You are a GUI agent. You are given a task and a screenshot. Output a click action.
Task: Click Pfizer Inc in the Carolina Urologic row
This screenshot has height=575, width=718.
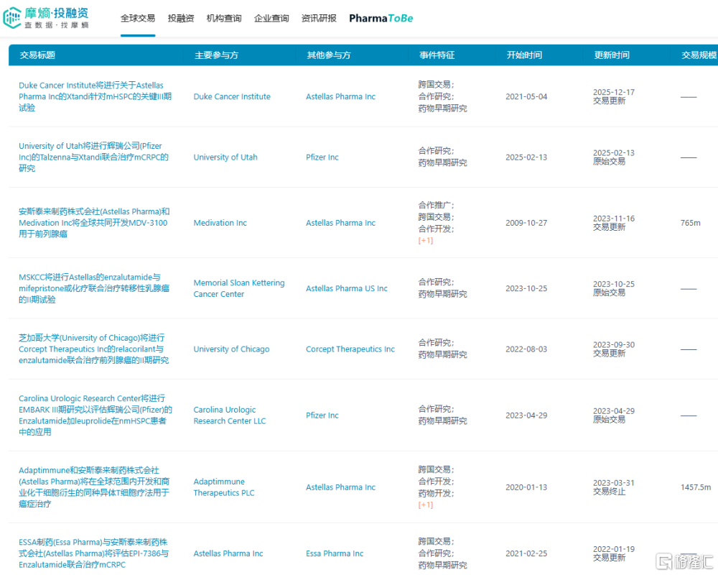322,415
